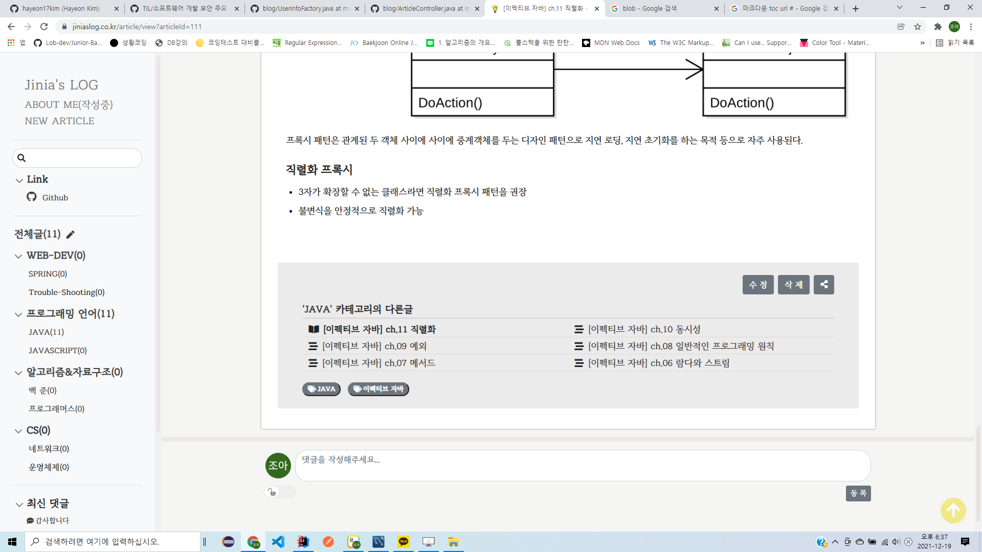
Task: Open the ABOUT ME(작성중) link
Action: 69,105
